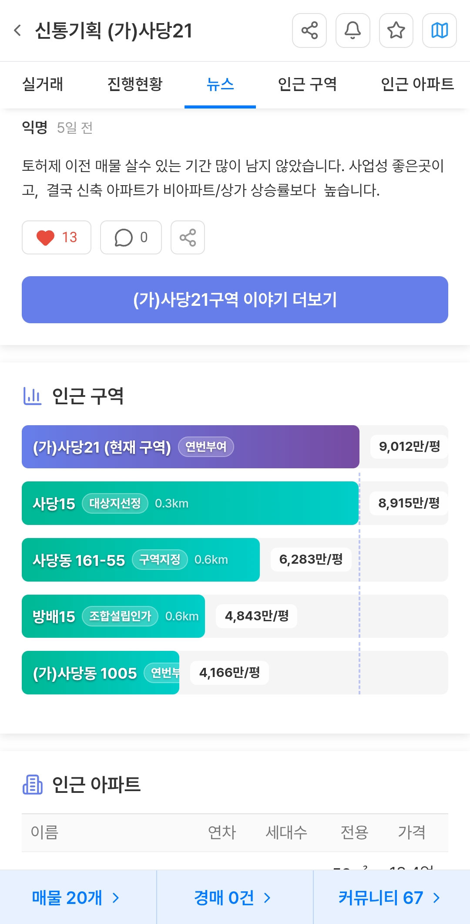This screenshot has width=470, height=924.
Task: Open notifications bell icon
Action: [x=352, y=30]
